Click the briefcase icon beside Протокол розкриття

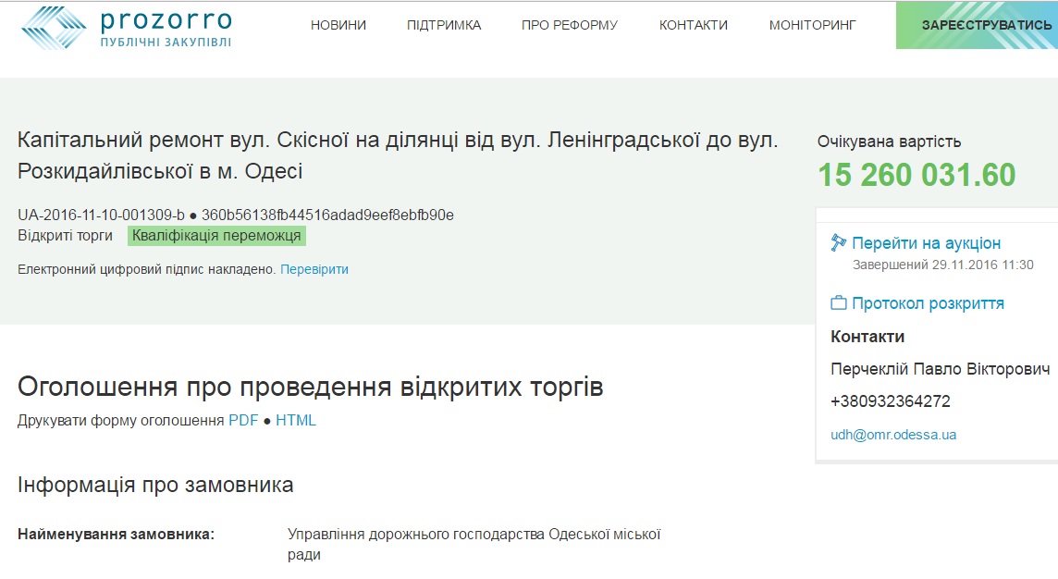839,303
